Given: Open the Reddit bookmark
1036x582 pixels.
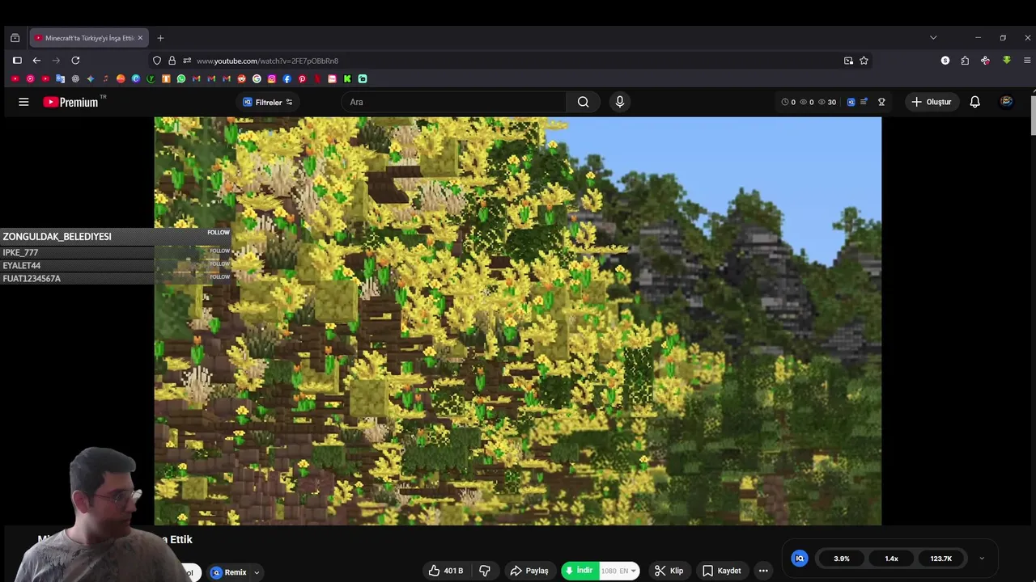Looking at the screenshot, I should 241,78.
